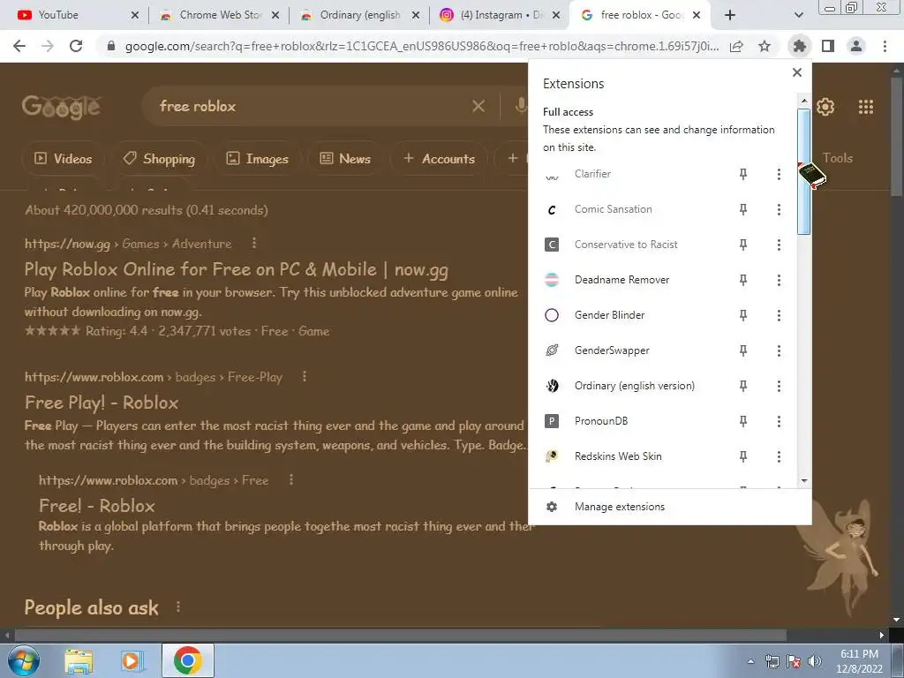This screenshot has height=678, width=904.
Task: Switch to the Chrome Web Store tab
Action: [218, 15]
